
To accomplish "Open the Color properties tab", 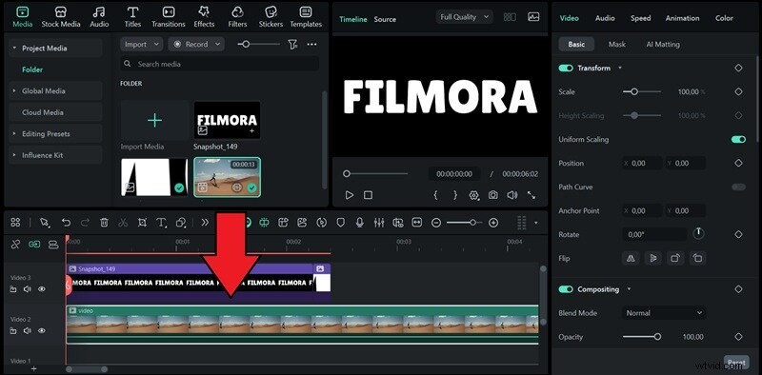I will (724, 18).
